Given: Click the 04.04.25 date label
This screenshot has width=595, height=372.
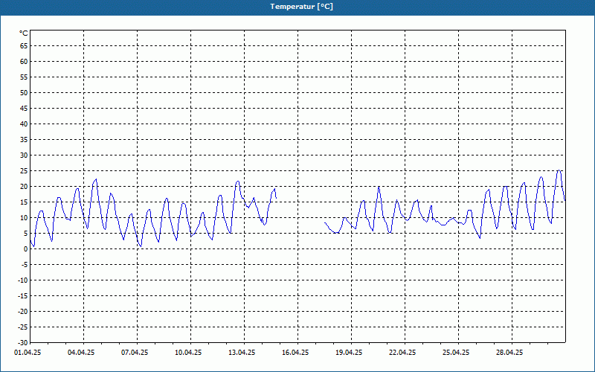Looking at the screenshot, I should (x=81, y=353).
